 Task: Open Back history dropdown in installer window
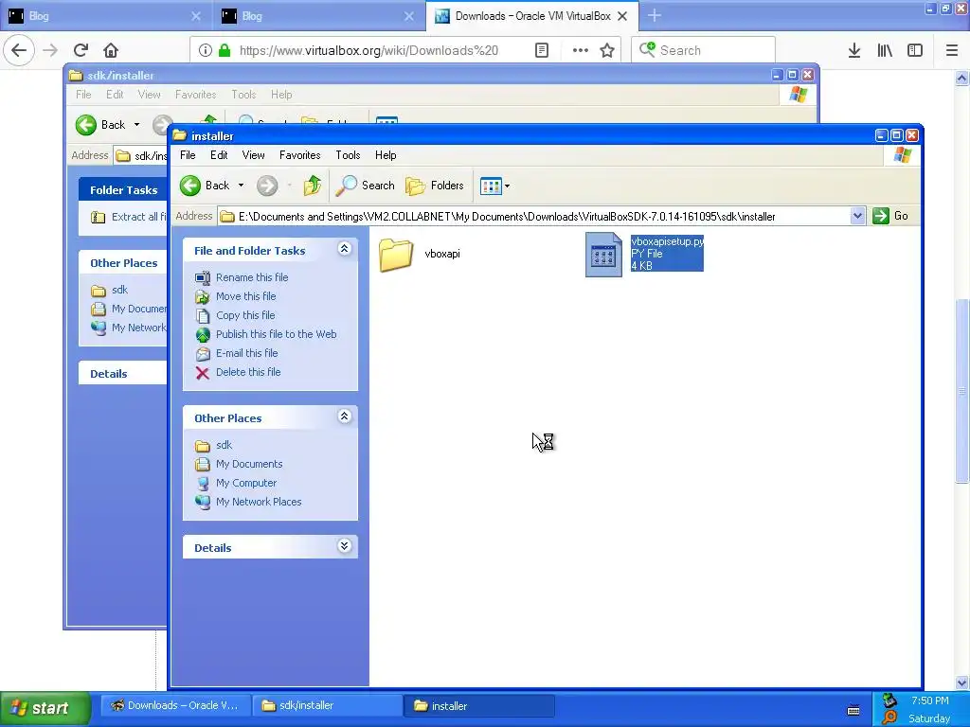[242, 186]
